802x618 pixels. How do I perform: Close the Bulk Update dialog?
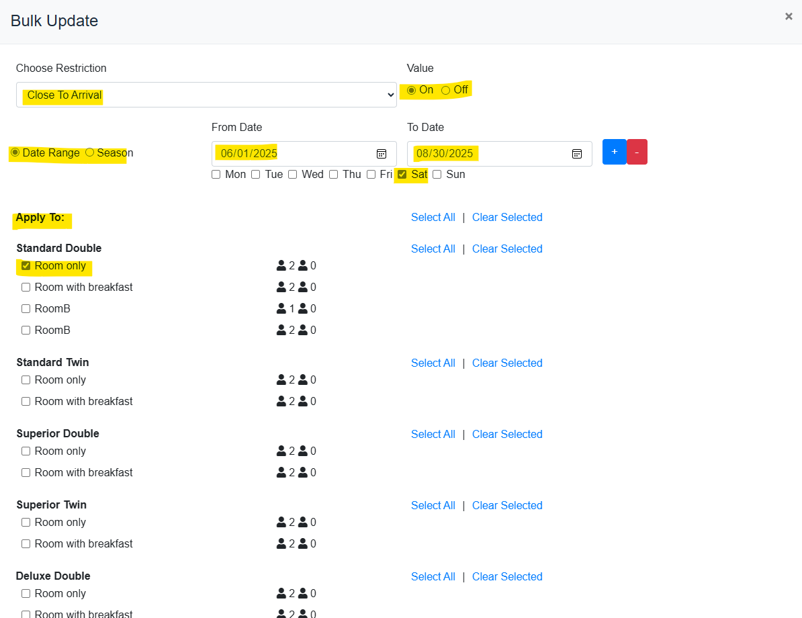[789, 17]
